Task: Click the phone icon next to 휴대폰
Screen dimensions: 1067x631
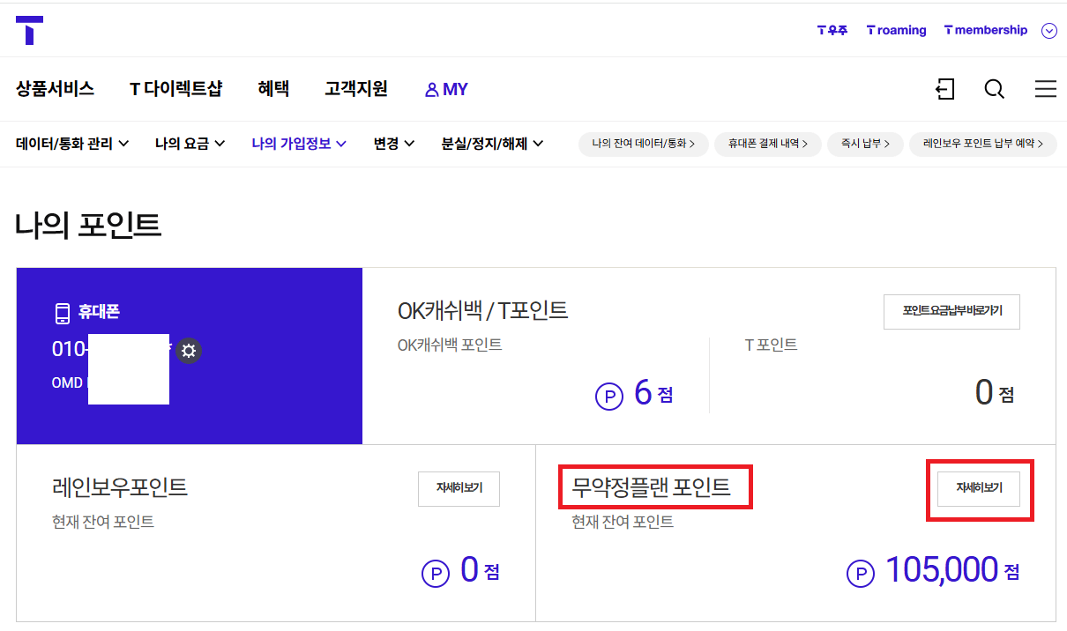Action: (62, 313)
